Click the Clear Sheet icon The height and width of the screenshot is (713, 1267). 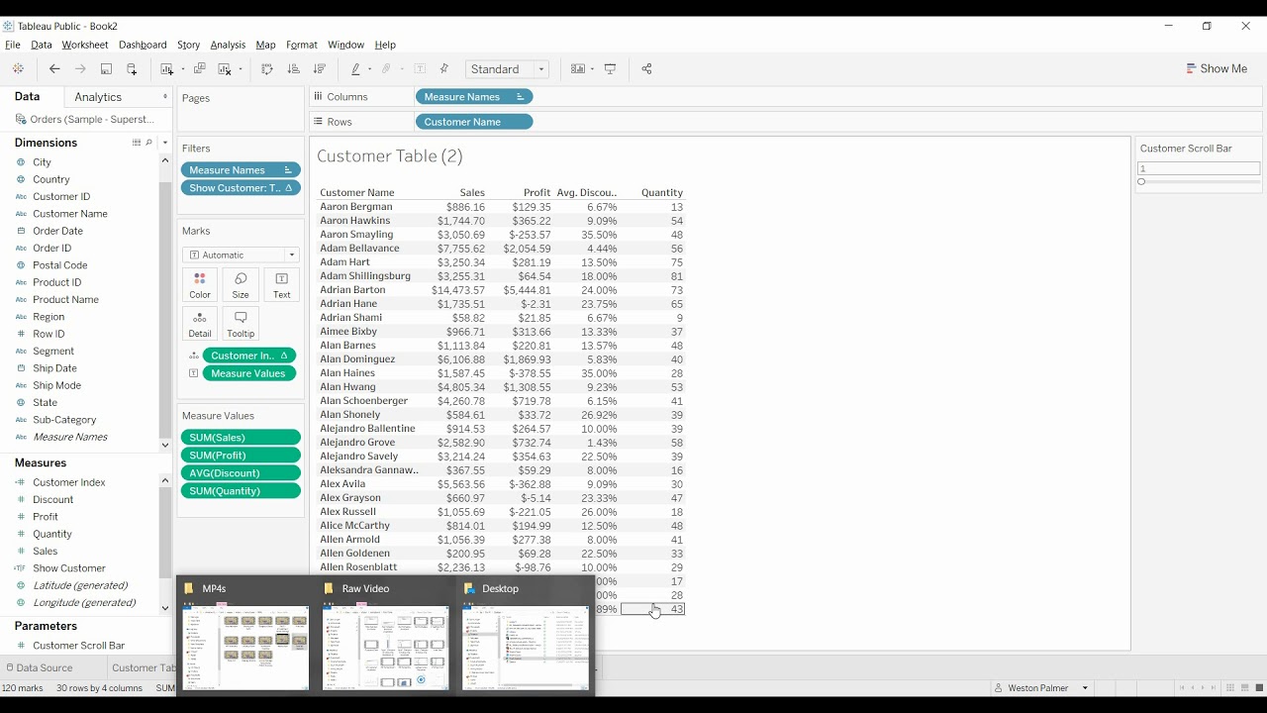tap(225, 69)
